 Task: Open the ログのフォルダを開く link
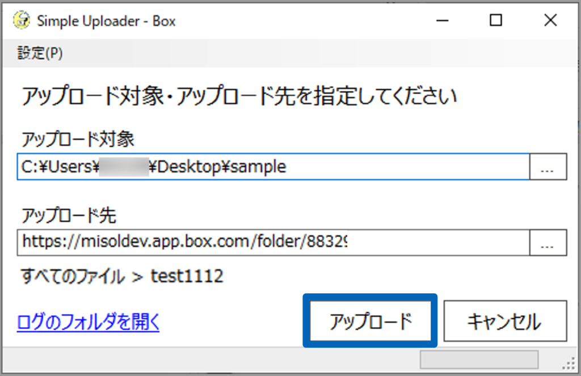pos(89,322)
